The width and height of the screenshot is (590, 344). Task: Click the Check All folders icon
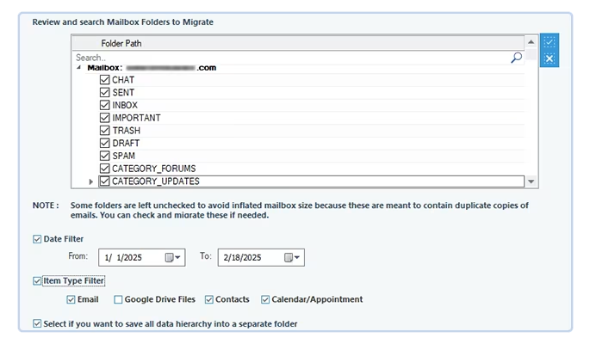pos(550,42)
